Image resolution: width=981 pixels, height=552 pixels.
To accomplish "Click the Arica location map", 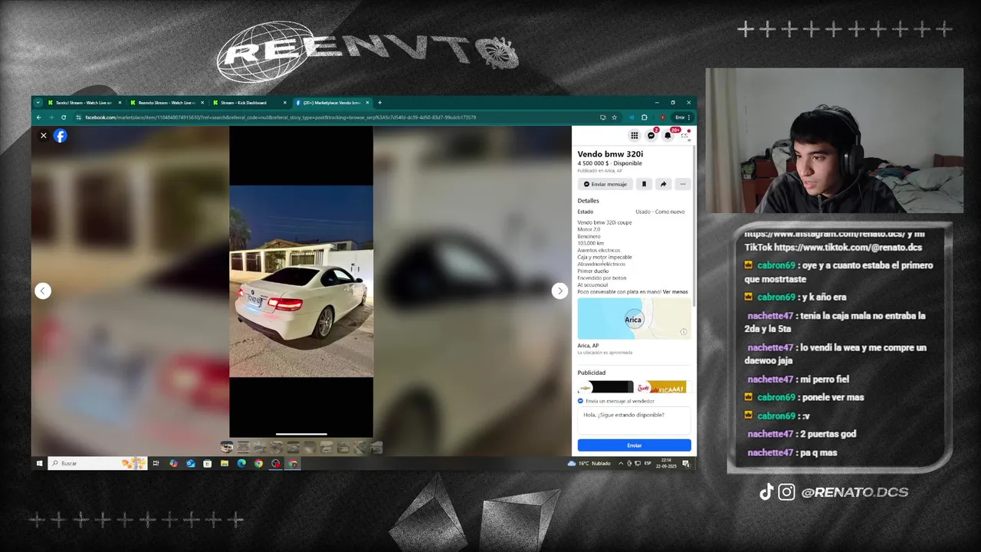I will click(634, 318).
